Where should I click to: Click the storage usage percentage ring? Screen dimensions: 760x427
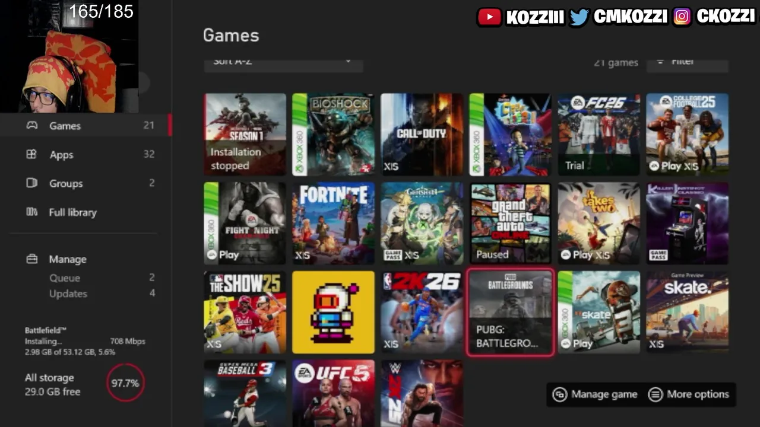click(125, 383)
